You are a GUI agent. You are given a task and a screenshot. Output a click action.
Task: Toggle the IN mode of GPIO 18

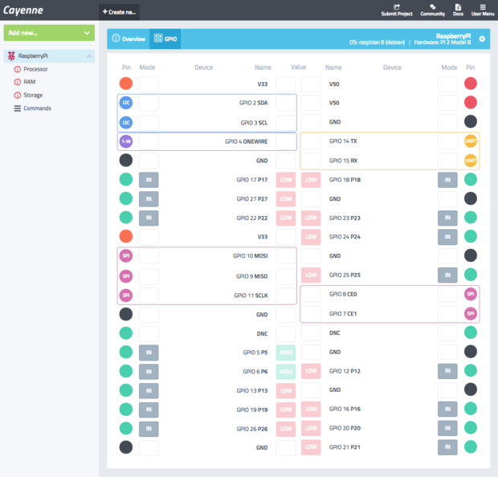pos(447,180)
